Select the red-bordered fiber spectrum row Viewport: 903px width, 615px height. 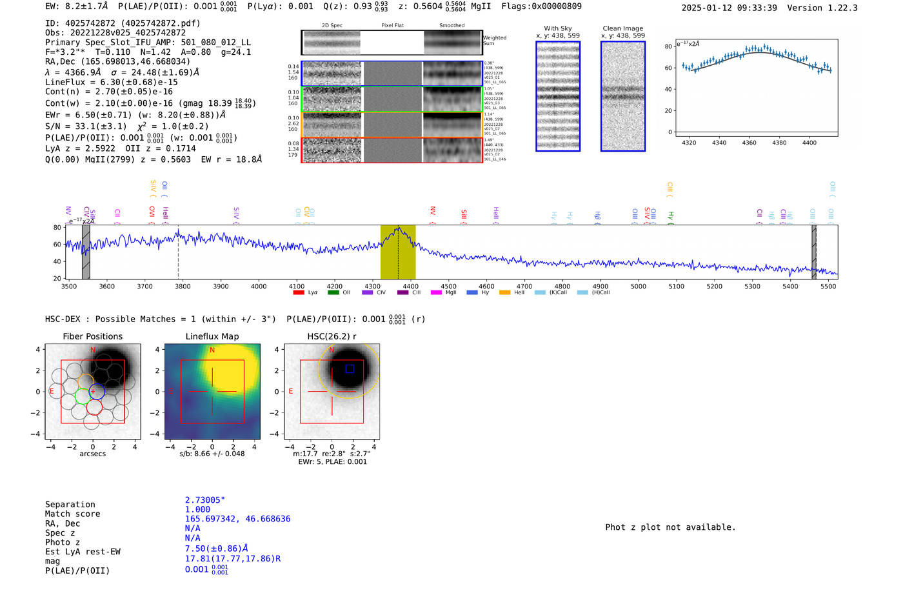[x=392, y=150]
